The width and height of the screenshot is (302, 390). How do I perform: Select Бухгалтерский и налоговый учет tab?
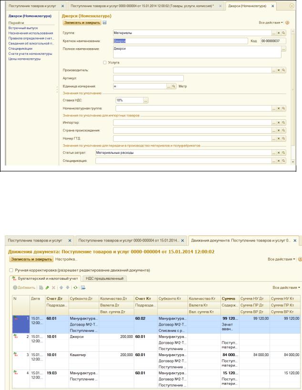45,278
